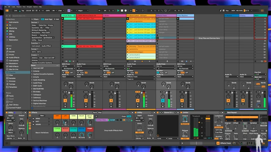Click the Map button in the Effects rack

(x=100, y=113)
